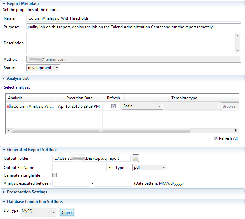Click the output folder browse button

point(136,158)
